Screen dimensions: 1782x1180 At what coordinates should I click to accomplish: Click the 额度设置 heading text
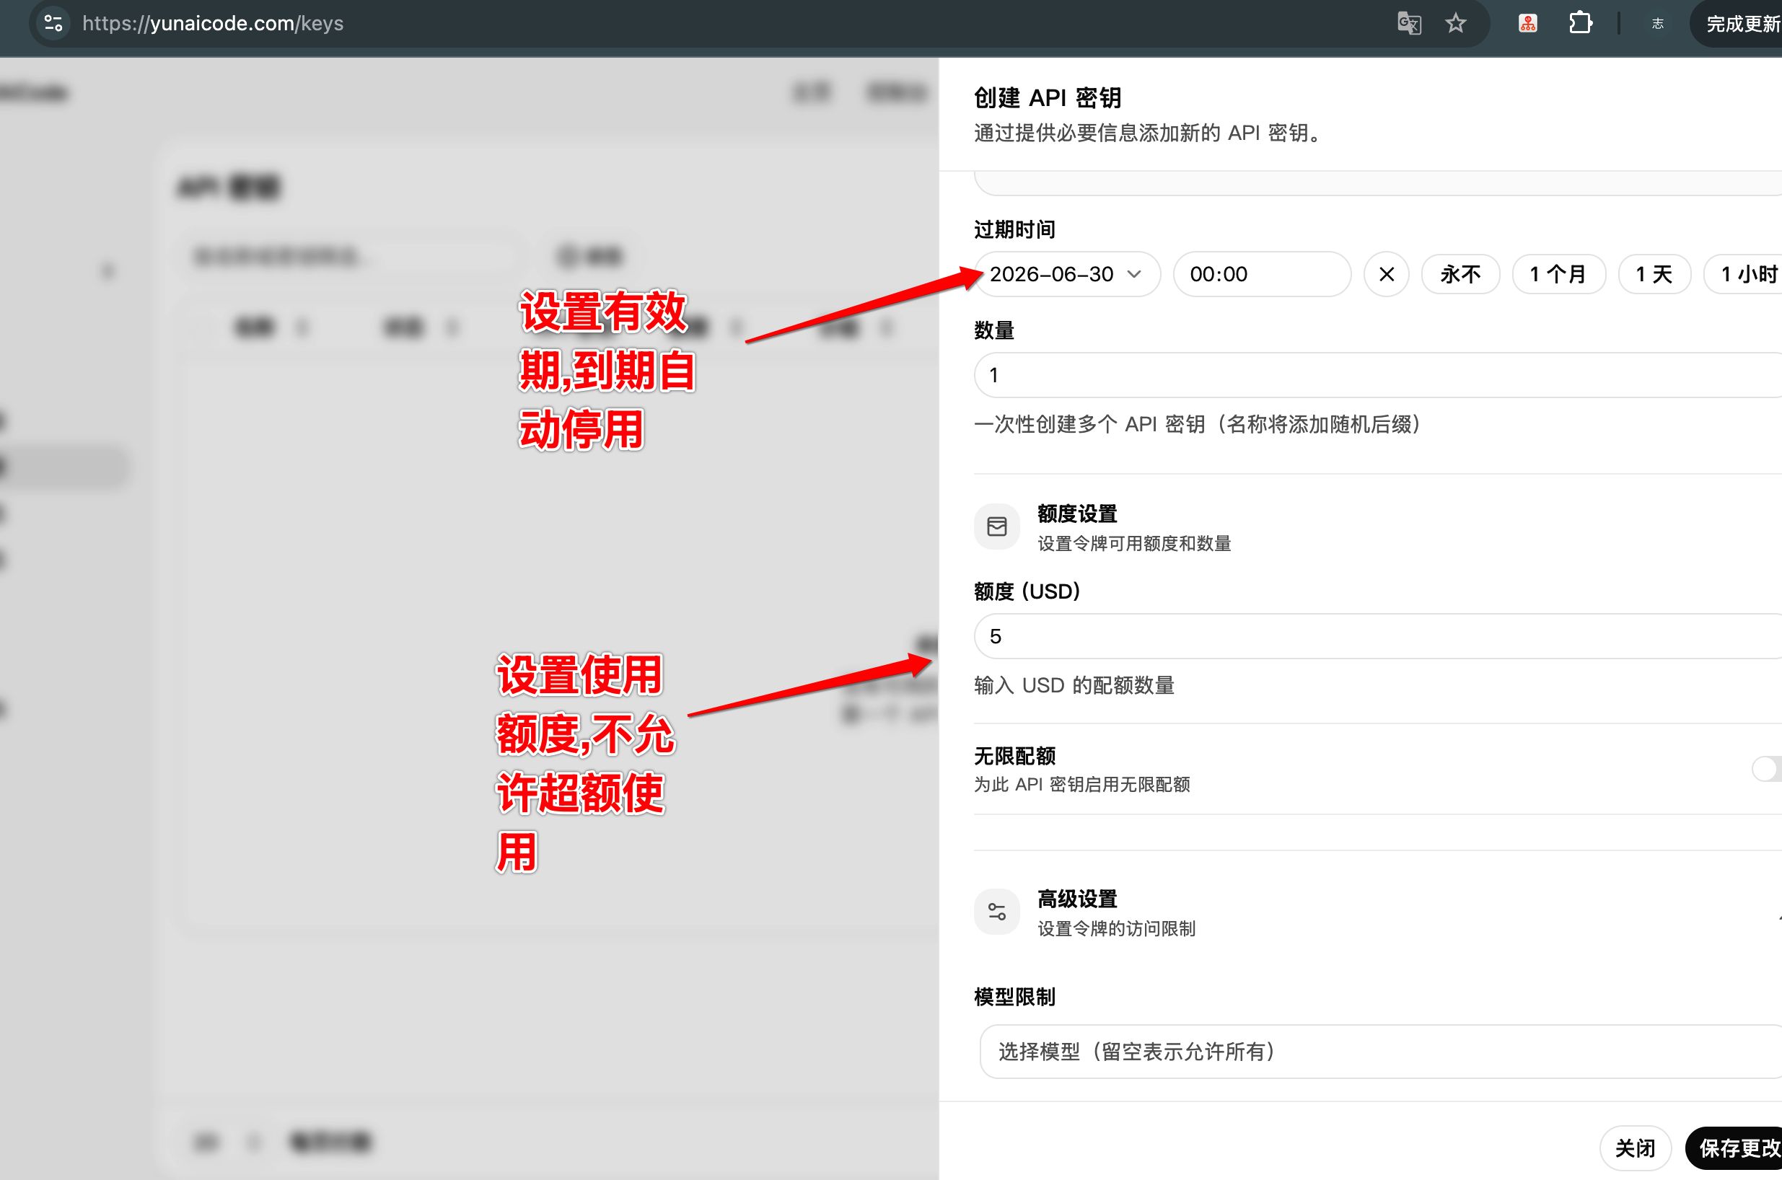click(1077, 514)
